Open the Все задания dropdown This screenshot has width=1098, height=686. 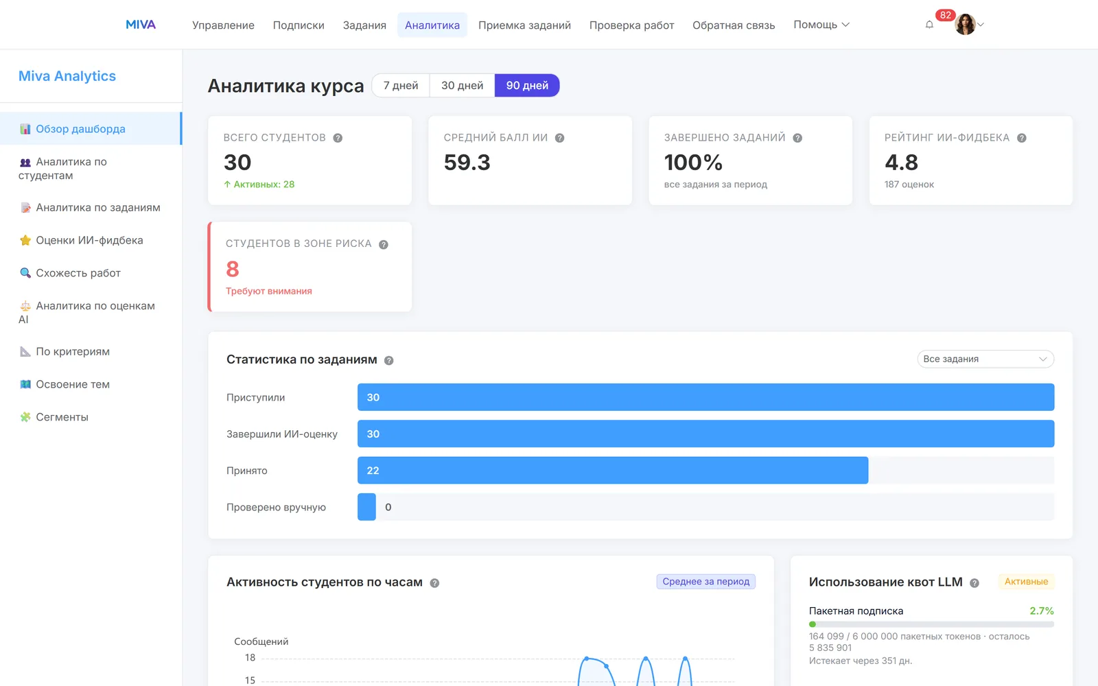point(985,359)
